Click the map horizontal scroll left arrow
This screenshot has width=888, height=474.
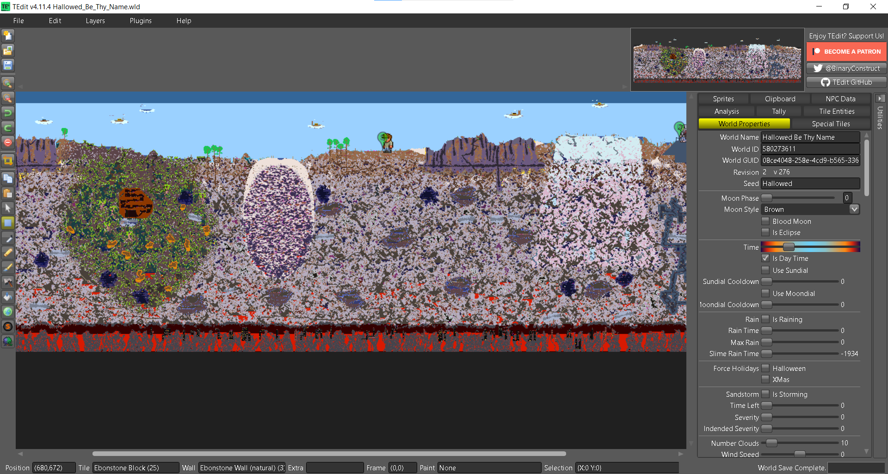pyautogui.click(x=20, y=454)
